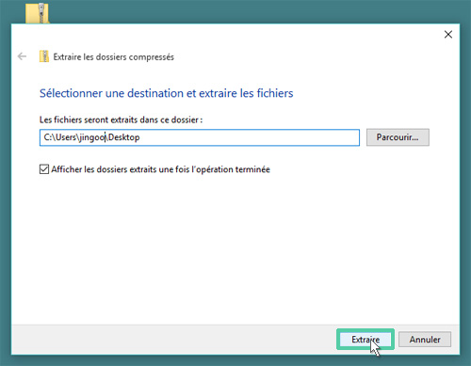Click the 'Sélectionner une destination' heading
Screen dimensions: 471x366
pos(166,93)
